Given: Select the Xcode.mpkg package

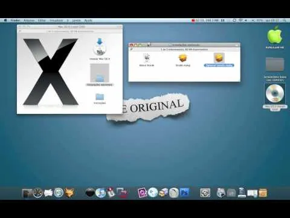Looking at the screenshot, I should 183,60.
